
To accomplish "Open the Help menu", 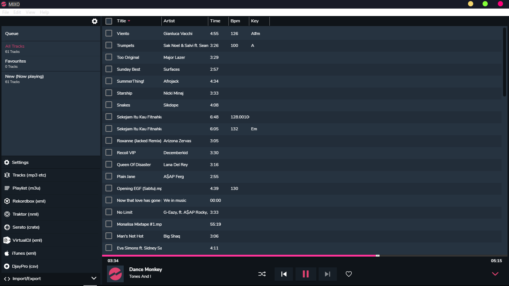I will click(x=44, y=12).
